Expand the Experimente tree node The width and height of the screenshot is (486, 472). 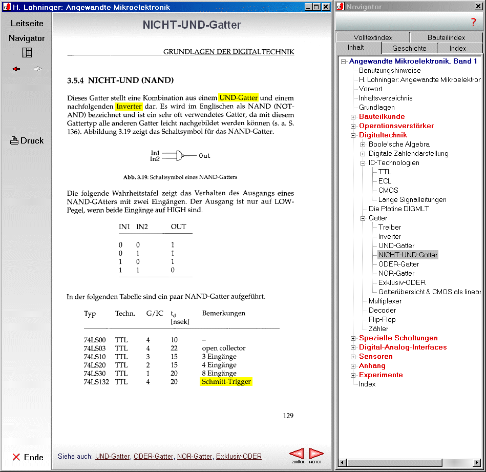coord(353,375)
